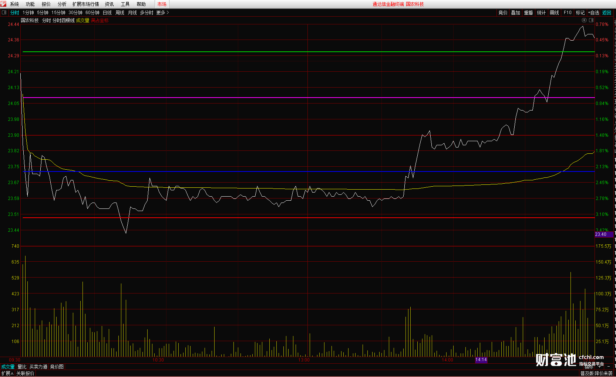Switch to the 60分钟 chart period
The image size is (616, 377).
pos(92,13)
